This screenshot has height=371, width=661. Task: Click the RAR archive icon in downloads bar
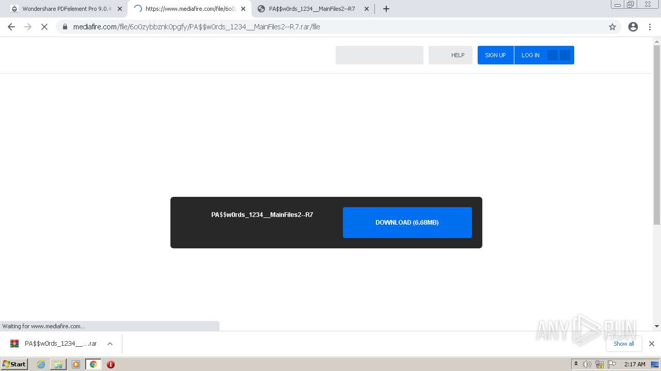click(14, 344)
